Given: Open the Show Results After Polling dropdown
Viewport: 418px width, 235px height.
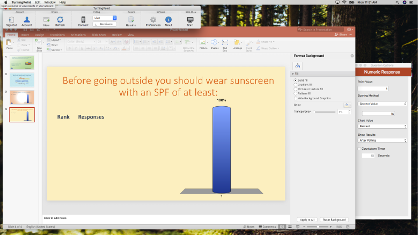Looking at the screenshot, I should pos(382,141).
